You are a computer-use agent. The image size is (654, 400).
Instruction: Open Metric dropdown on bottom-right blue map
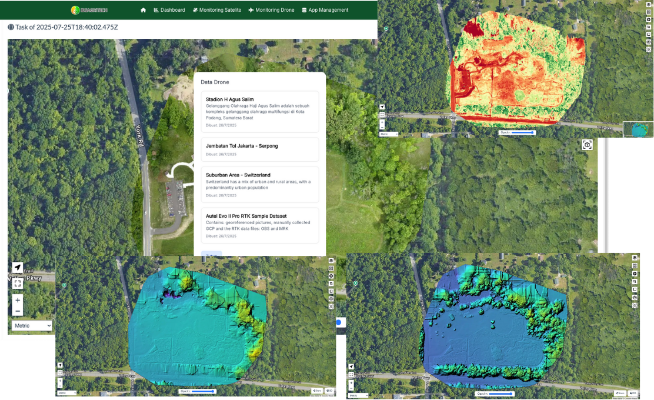(x=358, y=395)
